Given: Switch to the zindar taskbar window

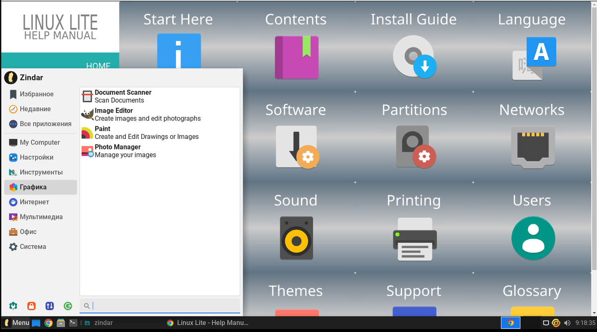Looking at the screenshot, I should [122, 323].
